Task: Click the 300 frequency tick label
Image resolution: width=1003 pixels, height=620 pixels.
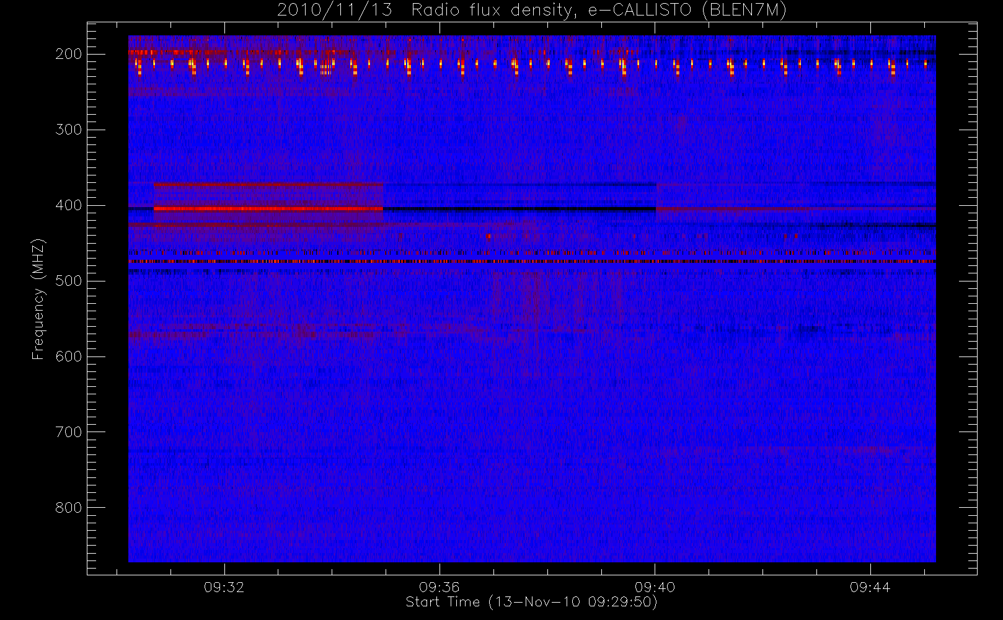Action: tap(69, 130)
